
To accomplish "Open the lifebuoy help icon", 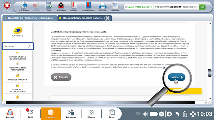I will click(193, 114).
